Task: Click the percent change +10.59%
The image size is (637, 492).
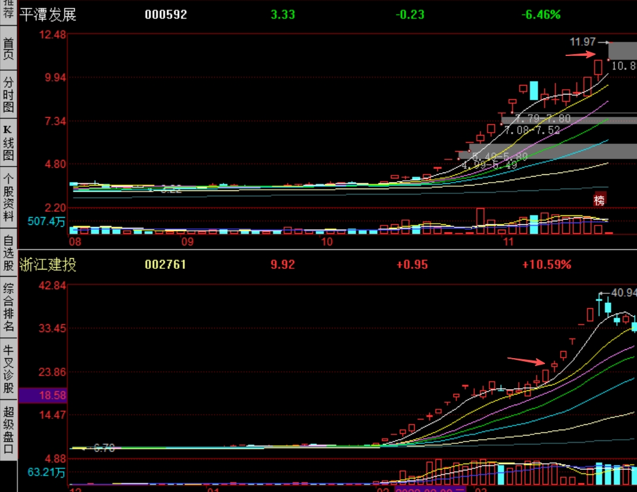Action: [x=547, y=265]
